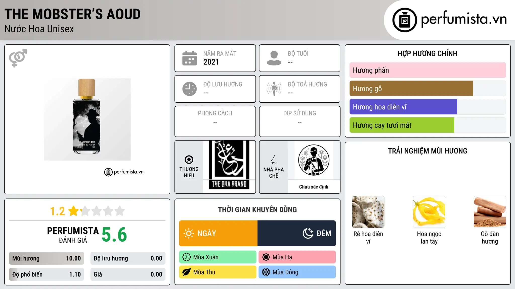The width and height of the screenshot is (515, 289).
Task: Click the sun icon in Ngày bar
Action: (x=189, y=233)
